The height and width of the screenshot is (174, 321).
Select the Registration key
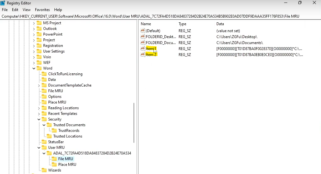point(53,46)
